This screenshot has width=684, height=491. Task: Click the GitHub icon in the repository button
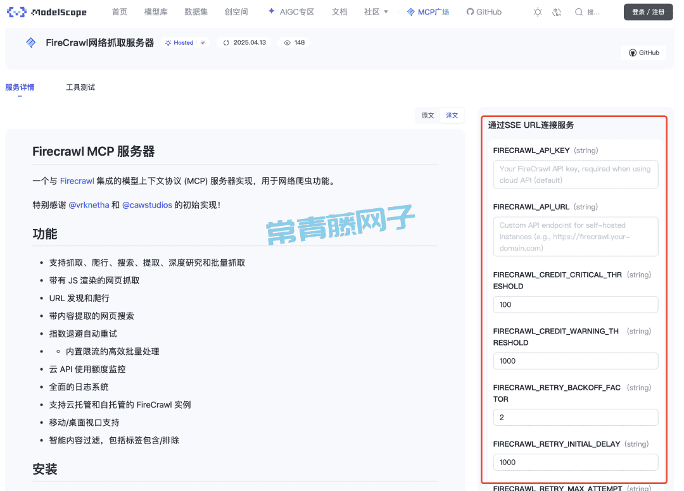[633, 53]
